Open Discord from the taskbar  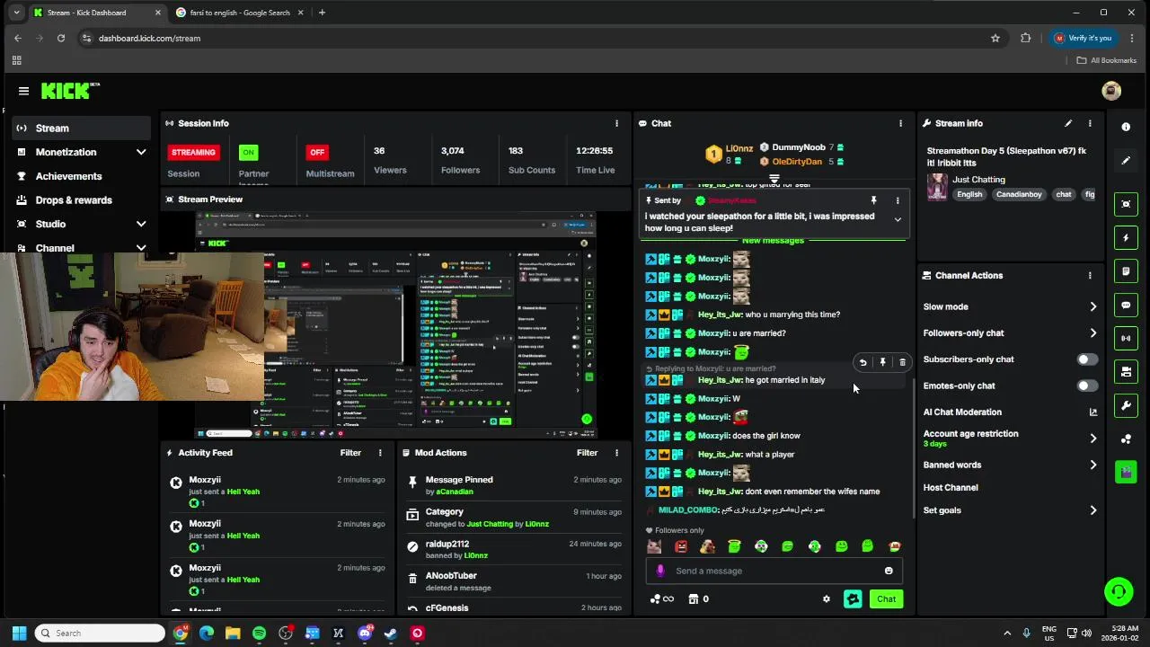(365, 634)
